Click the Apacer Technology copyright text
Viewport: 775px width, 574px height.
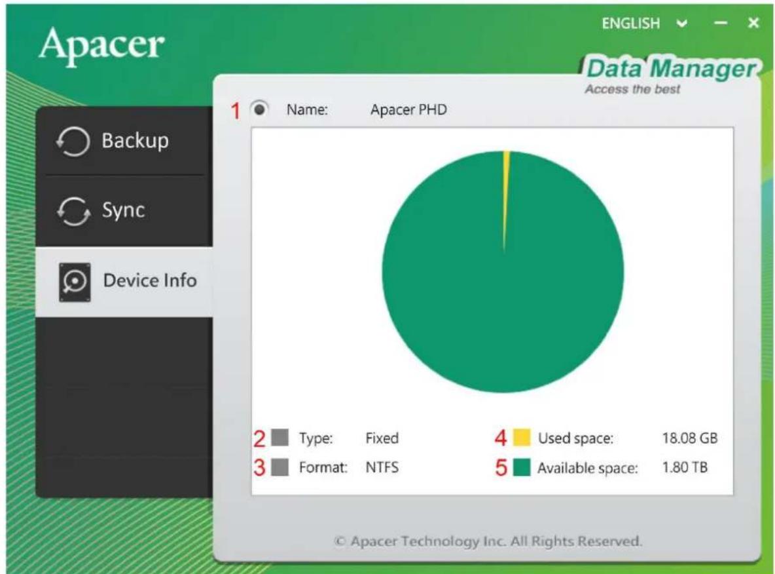click(488, 541)
